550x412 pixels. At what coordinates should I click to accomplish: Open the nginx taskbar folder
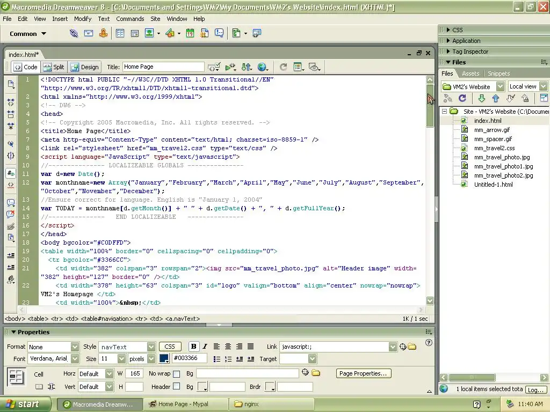(271, 404)
